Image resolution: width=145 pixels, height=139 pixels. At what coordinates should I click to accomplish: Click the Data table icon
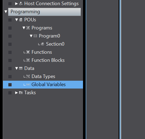tap(21, 68)
